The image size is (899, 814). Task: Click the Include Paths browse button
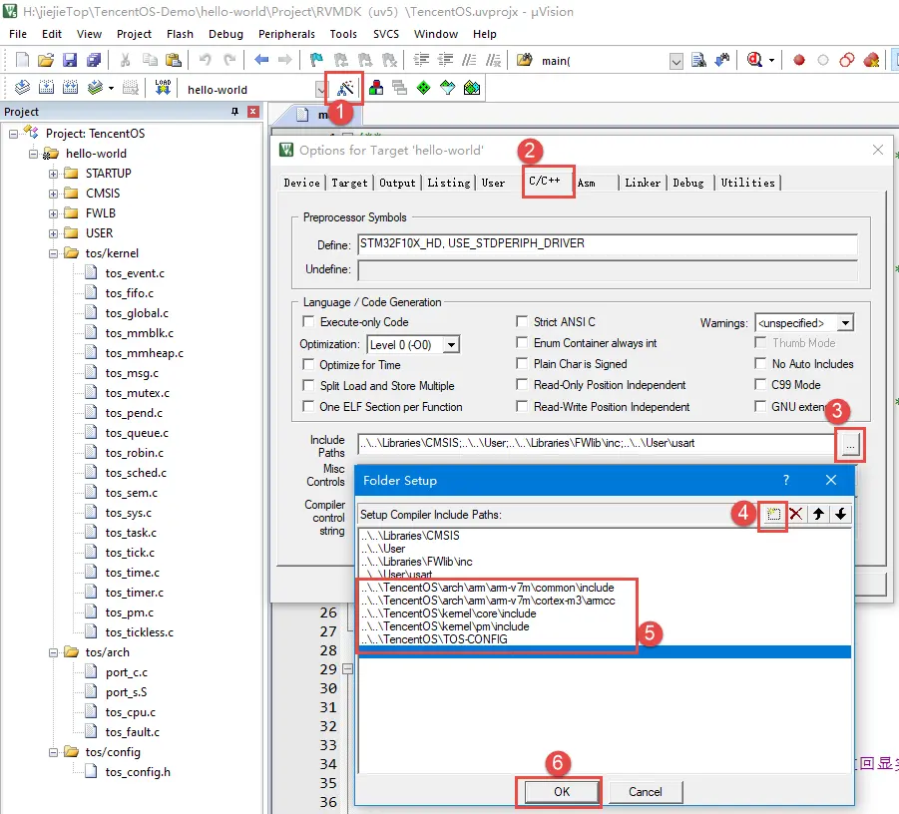pos(850,444)
